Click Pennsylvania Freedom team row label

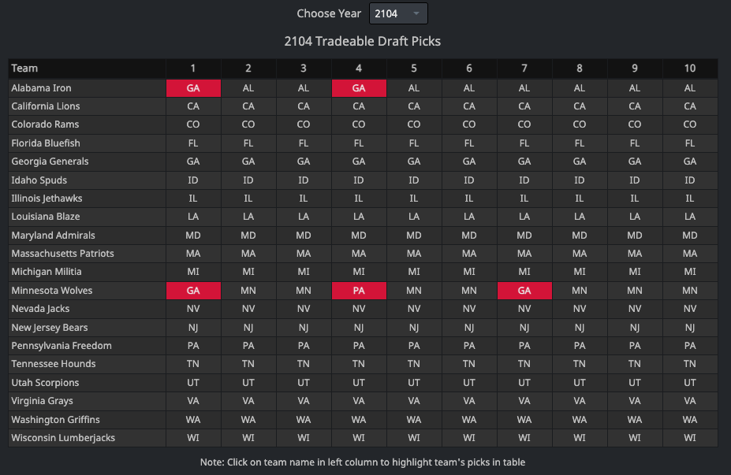pos(62,346)
